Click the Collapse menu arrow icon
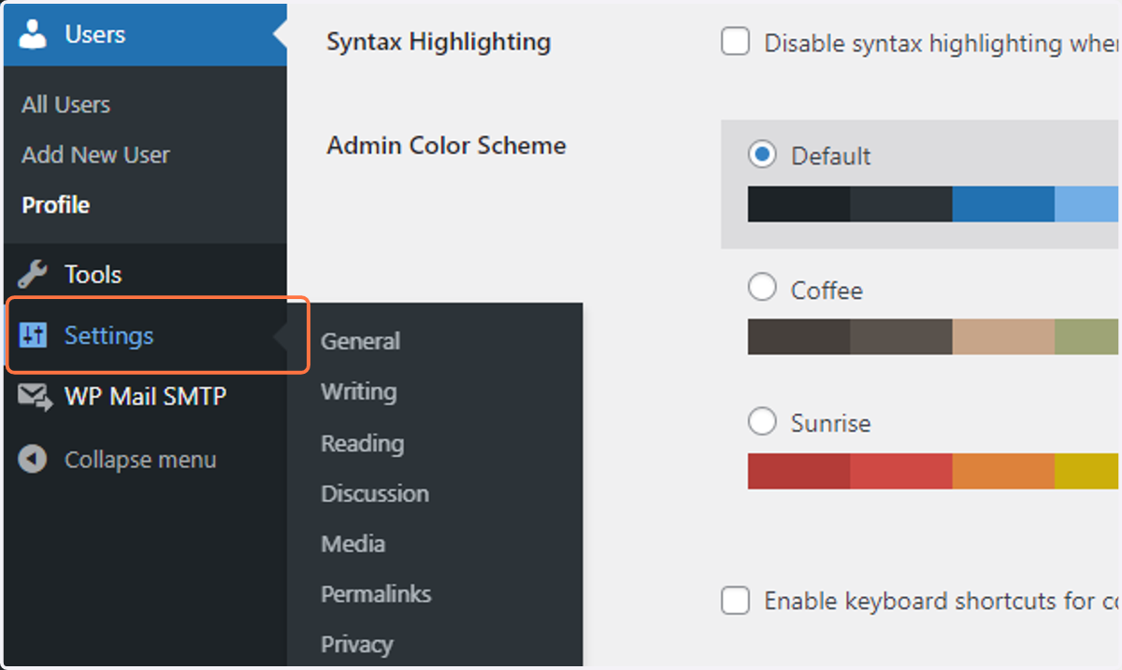Image resolution: width=1122 pixels, height=670 pixels. [33, 459]
